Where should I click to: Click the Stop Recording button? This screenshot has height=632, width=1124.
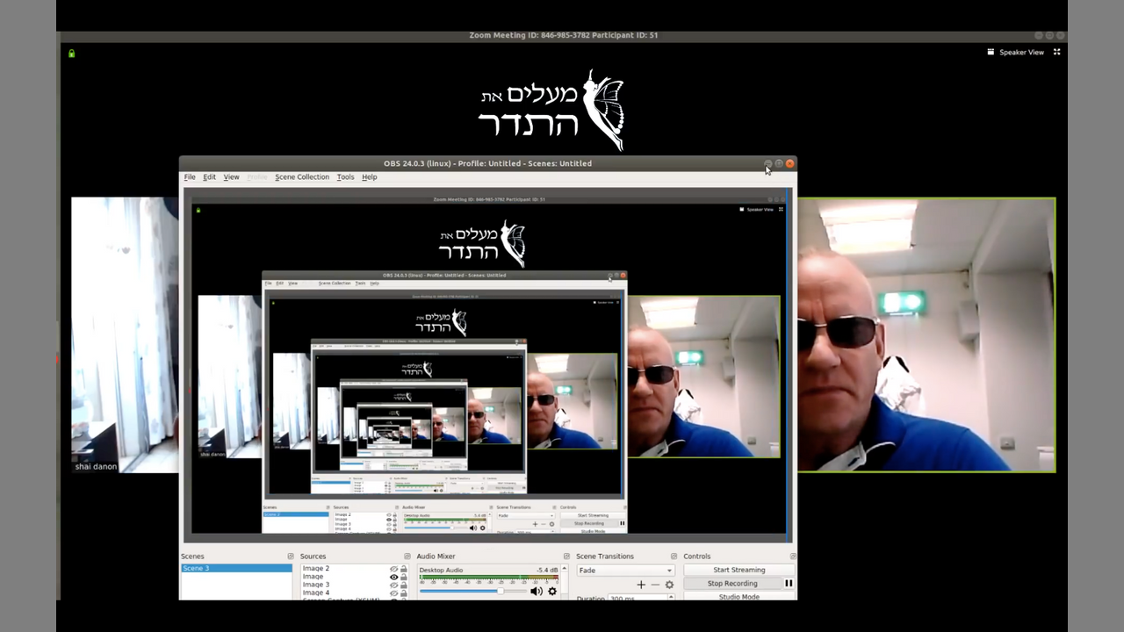(x=732, y=584)
